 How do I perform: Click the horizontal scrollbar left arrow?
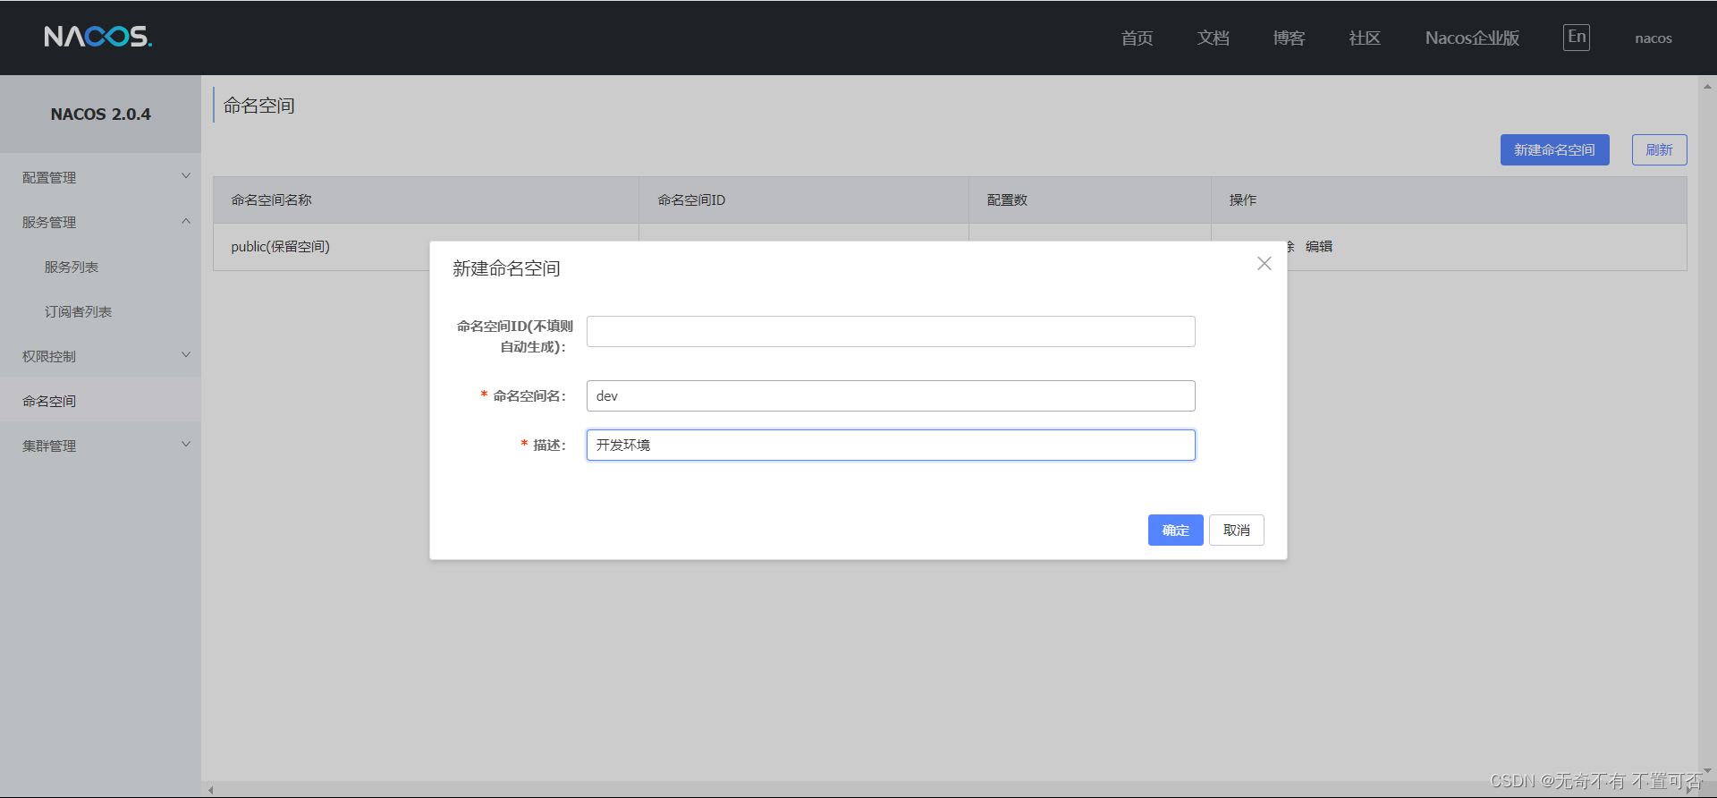pyautogui.click(x=211, y=790)
